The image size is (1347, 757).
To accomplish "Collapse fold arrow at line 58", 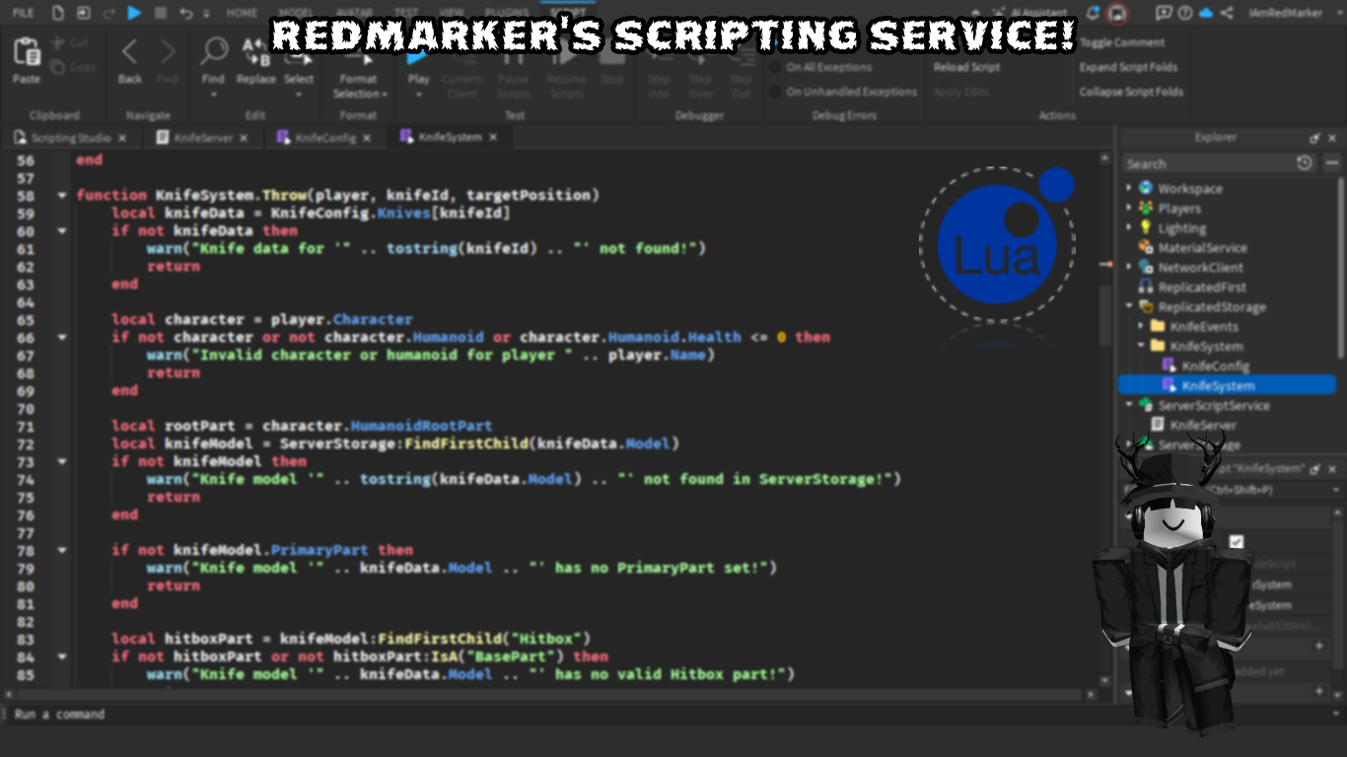I will 62,195.
